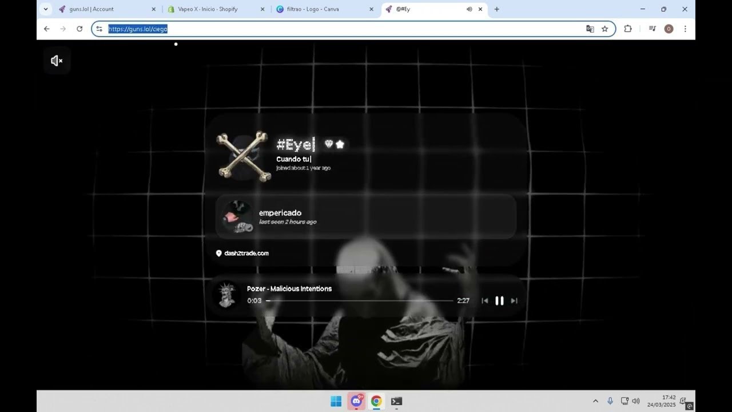Bookmark this page with the star
The height and width of the screenshot is (412, 732).
tap(604, 29)
